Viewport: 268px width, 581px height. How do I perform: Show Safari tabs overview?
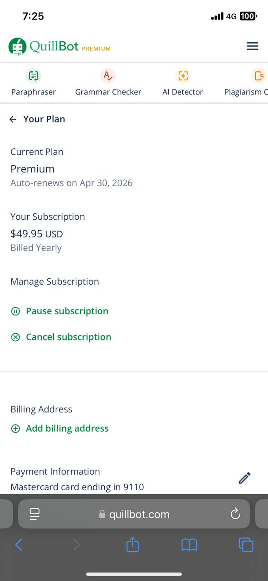246,545
